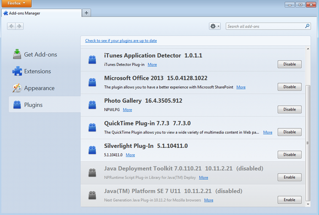The width and height of the screenshot is (319, 215).
Task: Click Next Generation Java Plug-in description
Action: [x=152, y=200]
